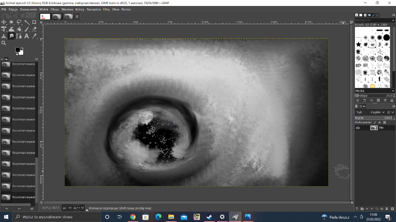Toggle lock alpha channel checkerboard icon
The height and width of the screenshot is (222, 396).
(x=384, y=122)
